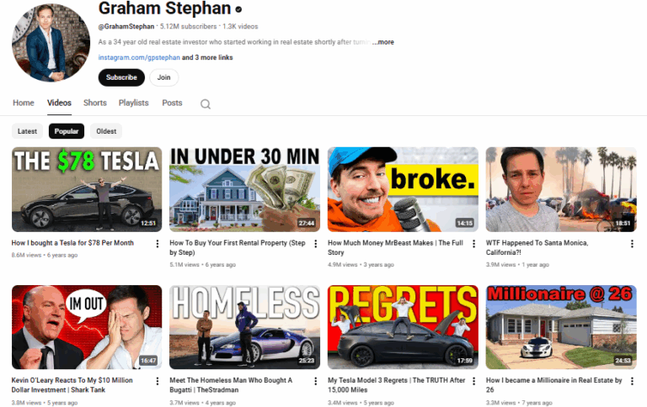Open options menu for Kevin O'Leary video
This screenshot has width=647, height=407.
[x=157, y=382]
